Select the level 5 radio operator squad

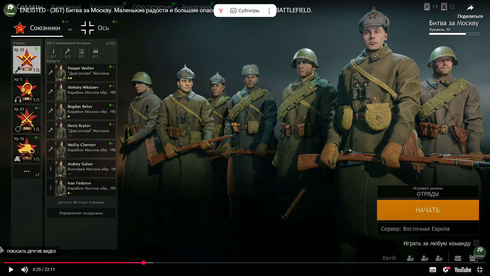27,89
